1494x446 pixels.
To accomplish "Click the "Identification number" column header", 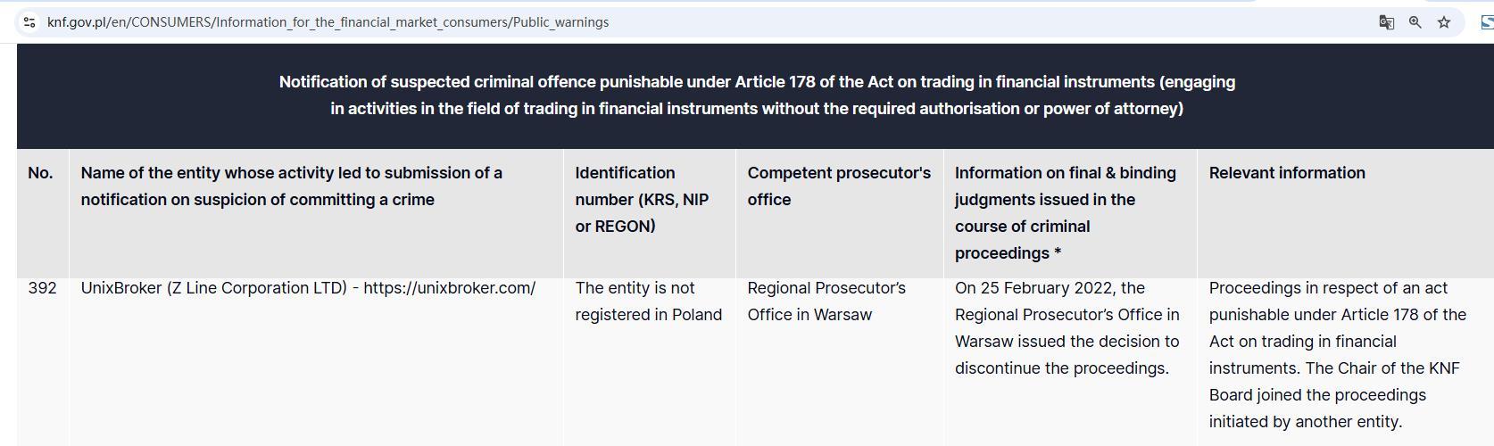I will [x=642, y=199].
